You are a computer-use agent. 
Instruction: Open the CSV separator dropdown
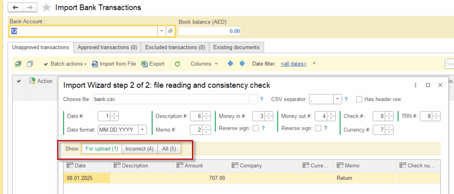tap(337, 99)
